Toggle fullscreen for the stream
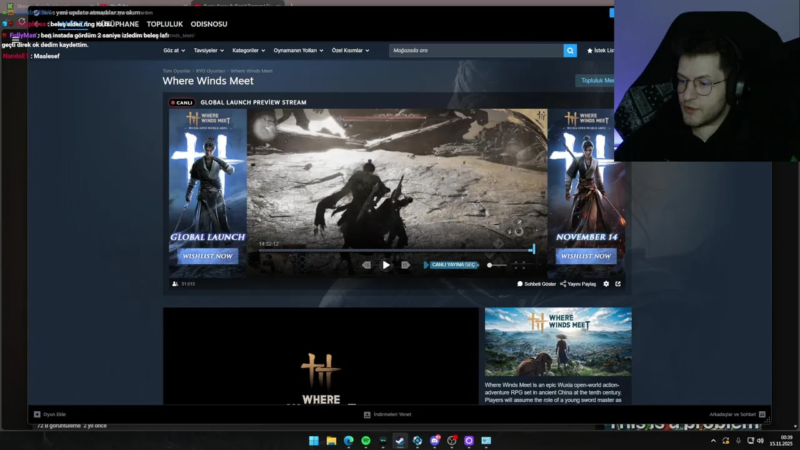Image resolution: width=800 pixels, height=450 pixels. [x=519, y=265]
